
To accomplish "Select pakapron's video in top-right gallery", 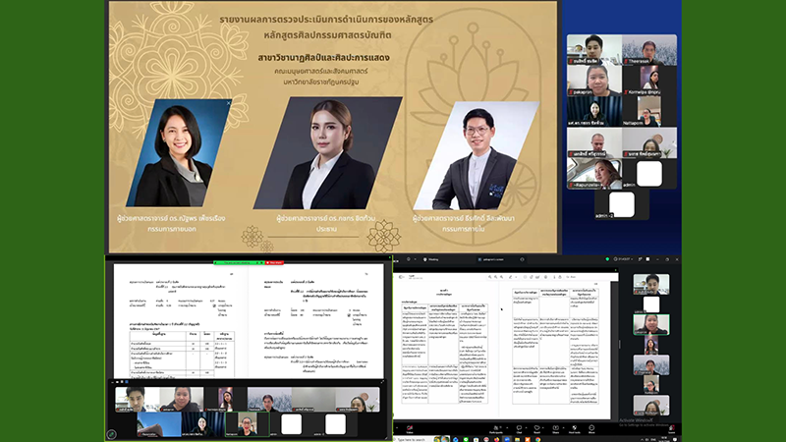I will (594, 81).
